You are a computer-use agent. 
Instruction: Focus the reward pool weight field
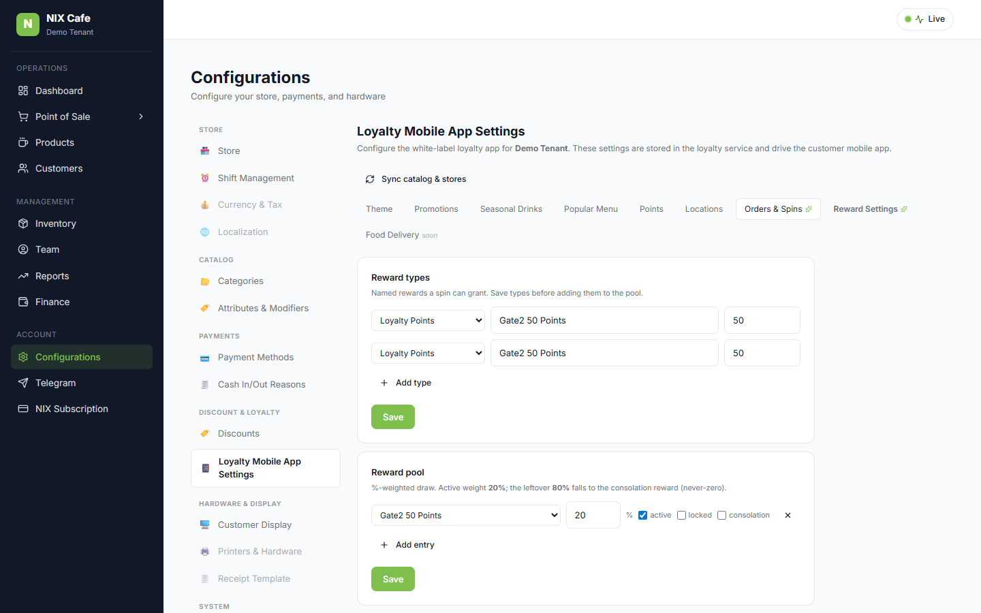(593, 515)
